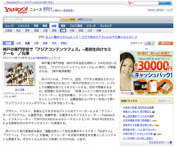Select the 信越 region
This screenshot has width=176, height=146.
coord(36,30)
